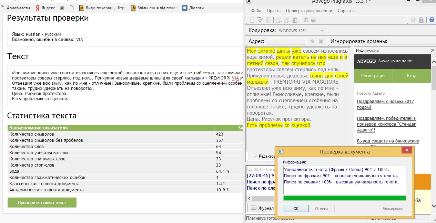Open the Файл menu
This screenshot has width=436, height=223.
point(256,11)
